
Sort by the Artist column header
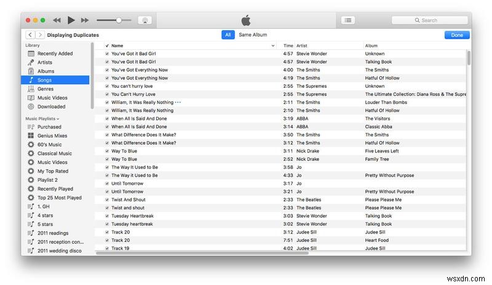[x=302, y=46]
